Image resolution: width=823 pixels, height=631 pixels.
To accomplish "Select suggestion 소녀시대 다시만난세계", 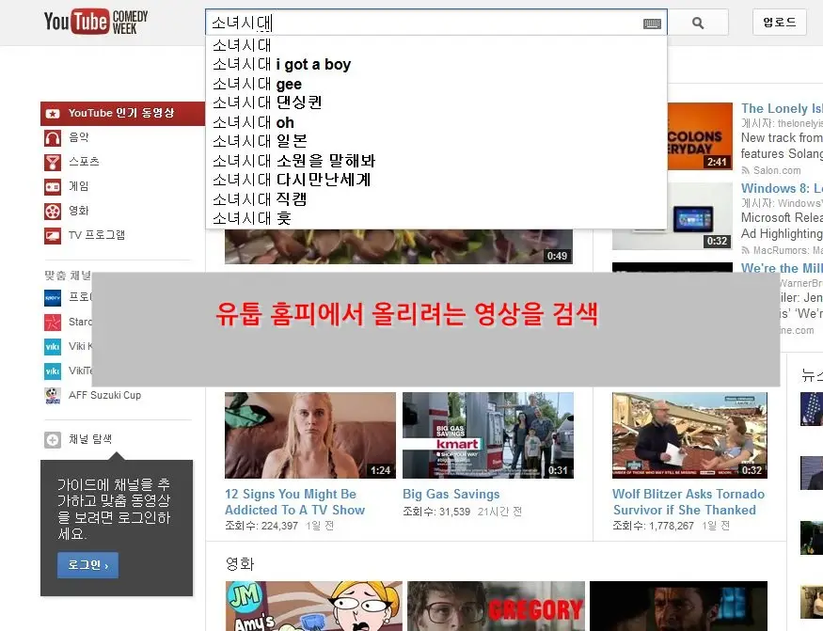I will (x=435, y=180).
